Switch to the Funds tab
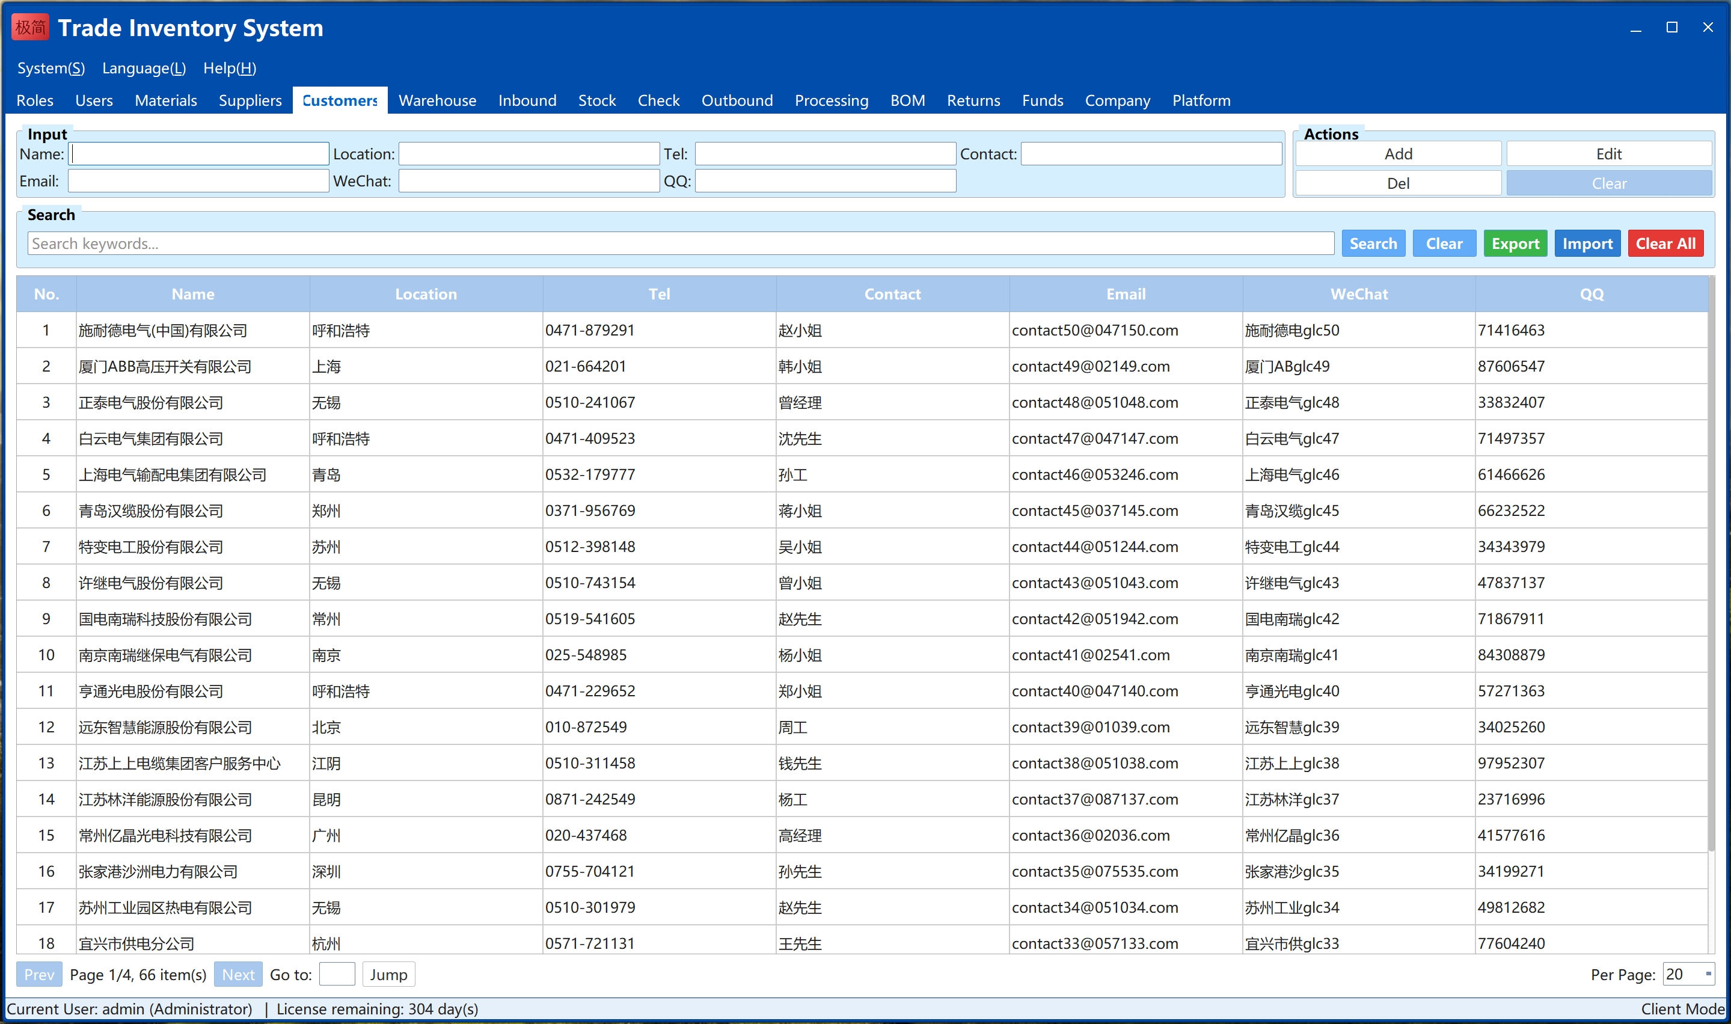The width and height of the screenshot is (1731, 1024). click(x=1043, y=101)
